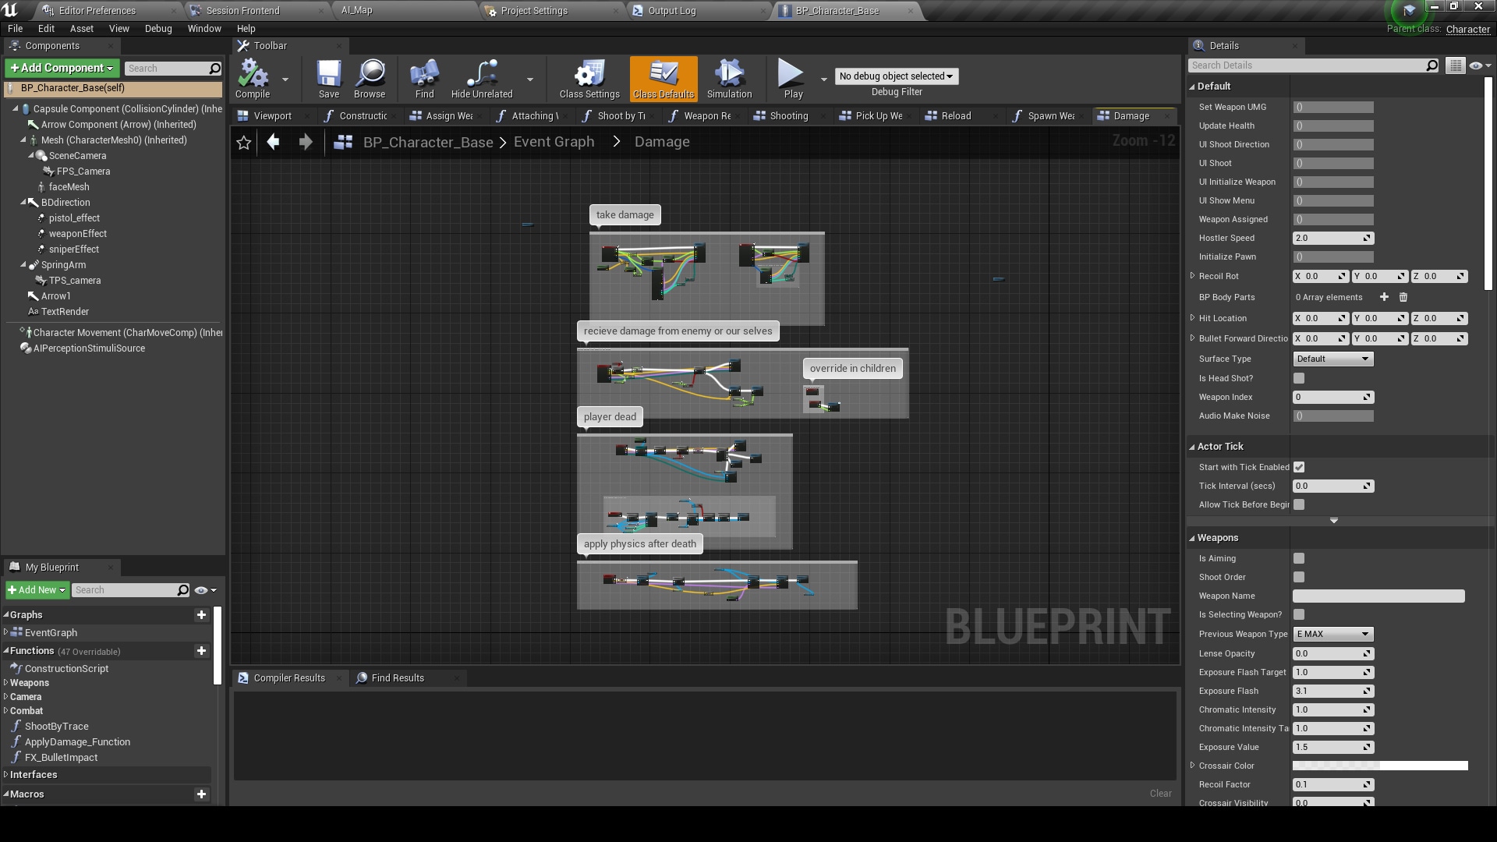The image size is (1497, 842).
Task: Click the Add New button in My Blueprint
Action: (36, 589)
